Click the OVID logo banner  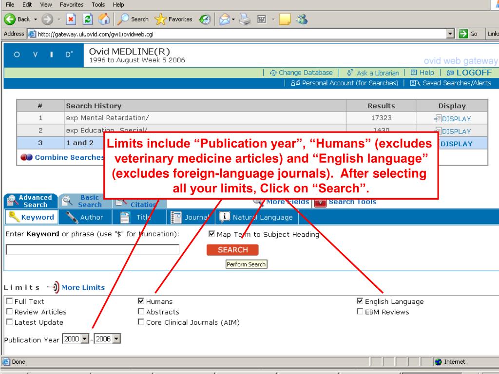tap(43, 55)
